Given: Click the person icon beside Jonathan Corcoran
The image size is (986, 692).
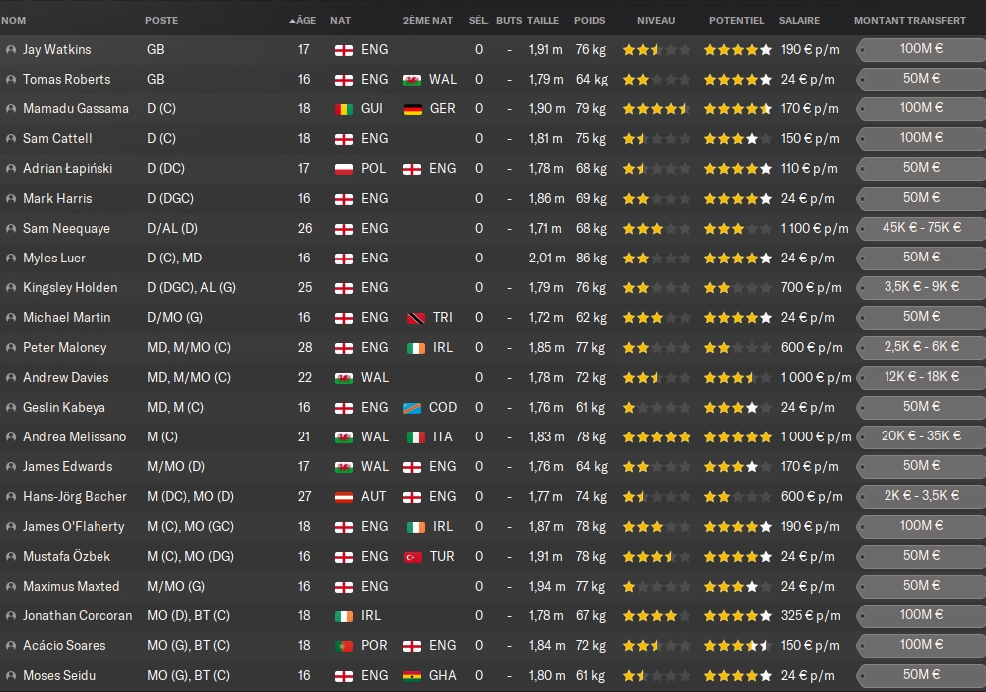Looking at the screenshot, I should [x=11, y=616].
